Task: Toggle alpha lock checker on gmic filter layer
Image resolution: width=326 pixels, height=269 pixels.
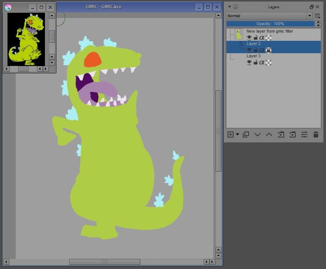Action: [x=268, y=38]
